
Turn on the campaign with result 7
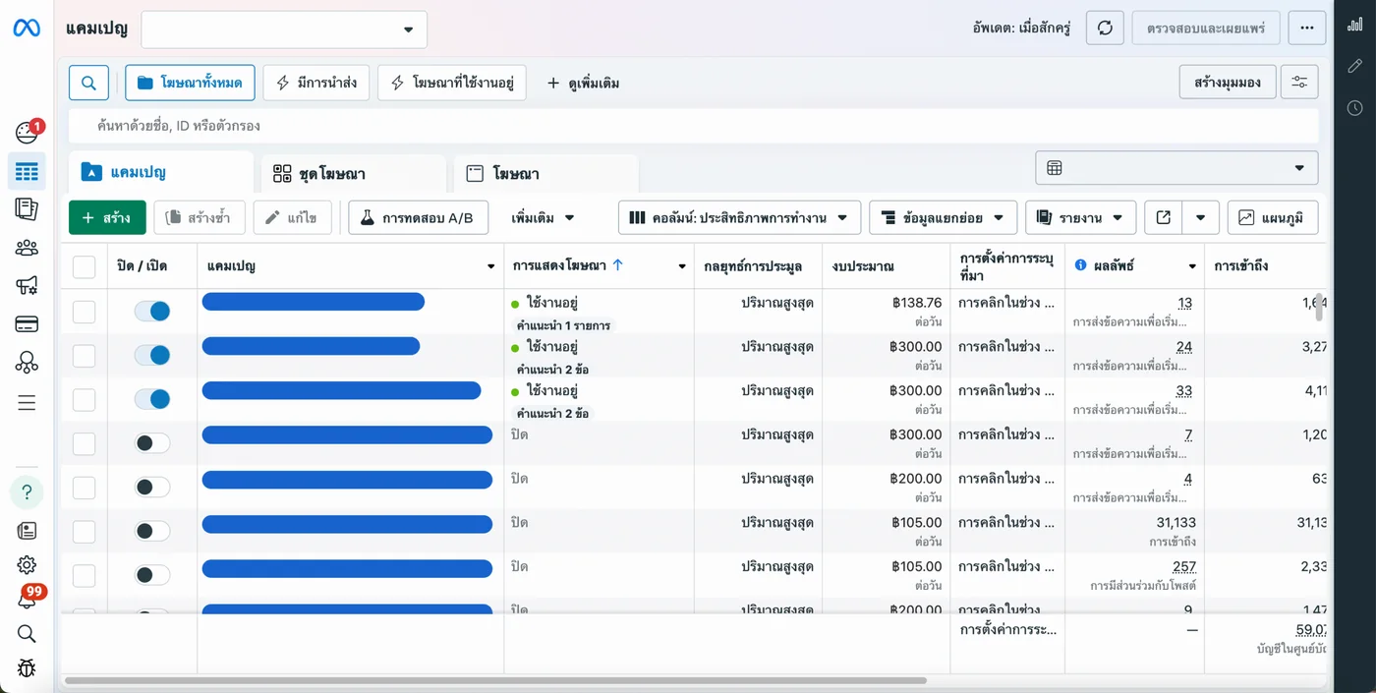(152, 443)
